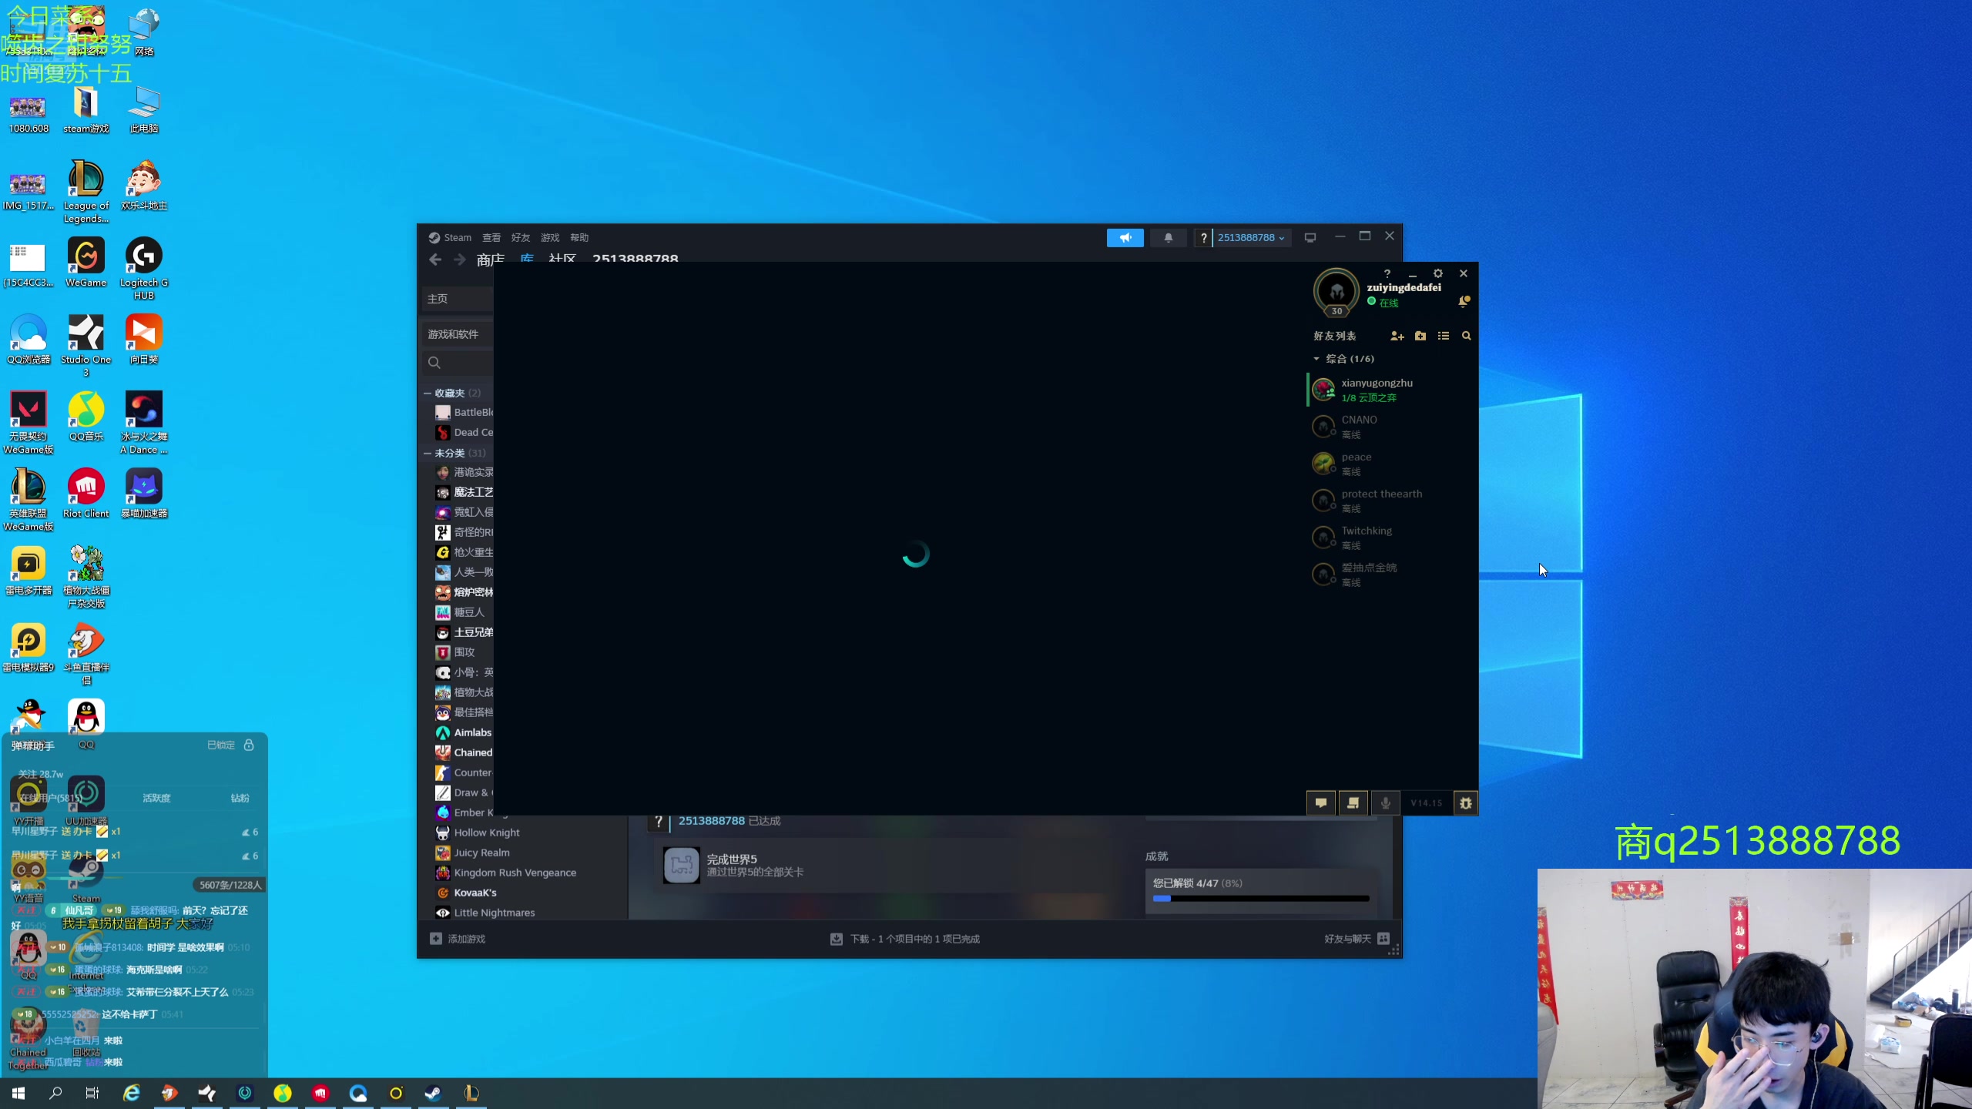Image resolution: width=1972 pixels, height=1109 pixels.
Task: Select offline friend CNANO
Action: point(1393,427)
